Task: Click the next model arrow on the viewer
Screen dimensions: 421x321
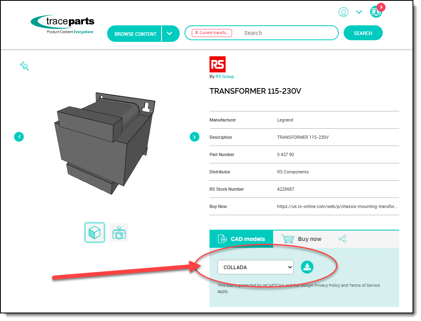Action: (x=195, y=137)
